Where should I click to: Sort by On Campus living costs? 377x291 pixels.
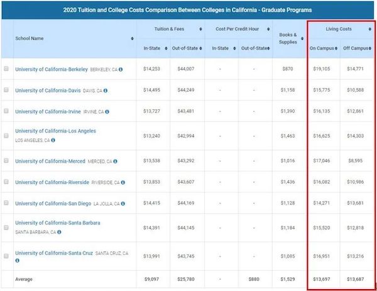tap(336, 48)
